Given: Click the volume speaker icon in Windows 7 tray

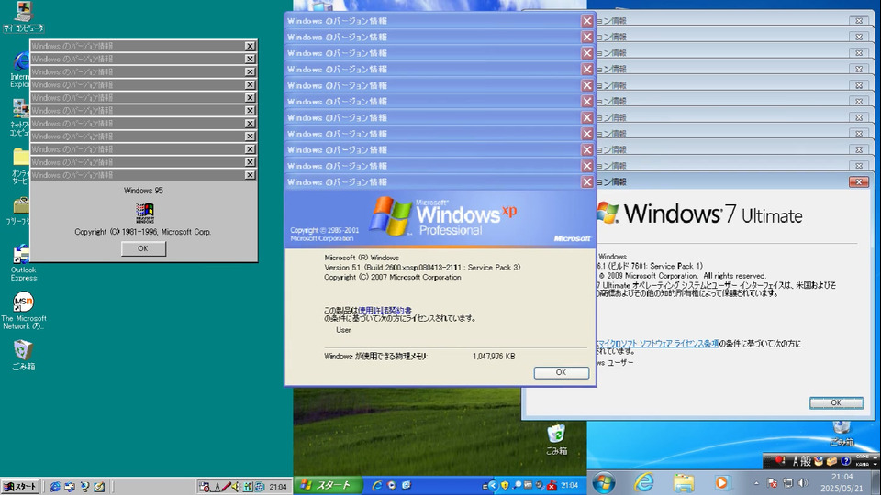Looking at the screenshot, I should point(803,483).
